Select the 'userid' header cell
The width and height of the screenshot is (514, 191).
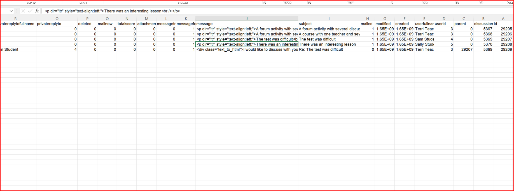444,24
